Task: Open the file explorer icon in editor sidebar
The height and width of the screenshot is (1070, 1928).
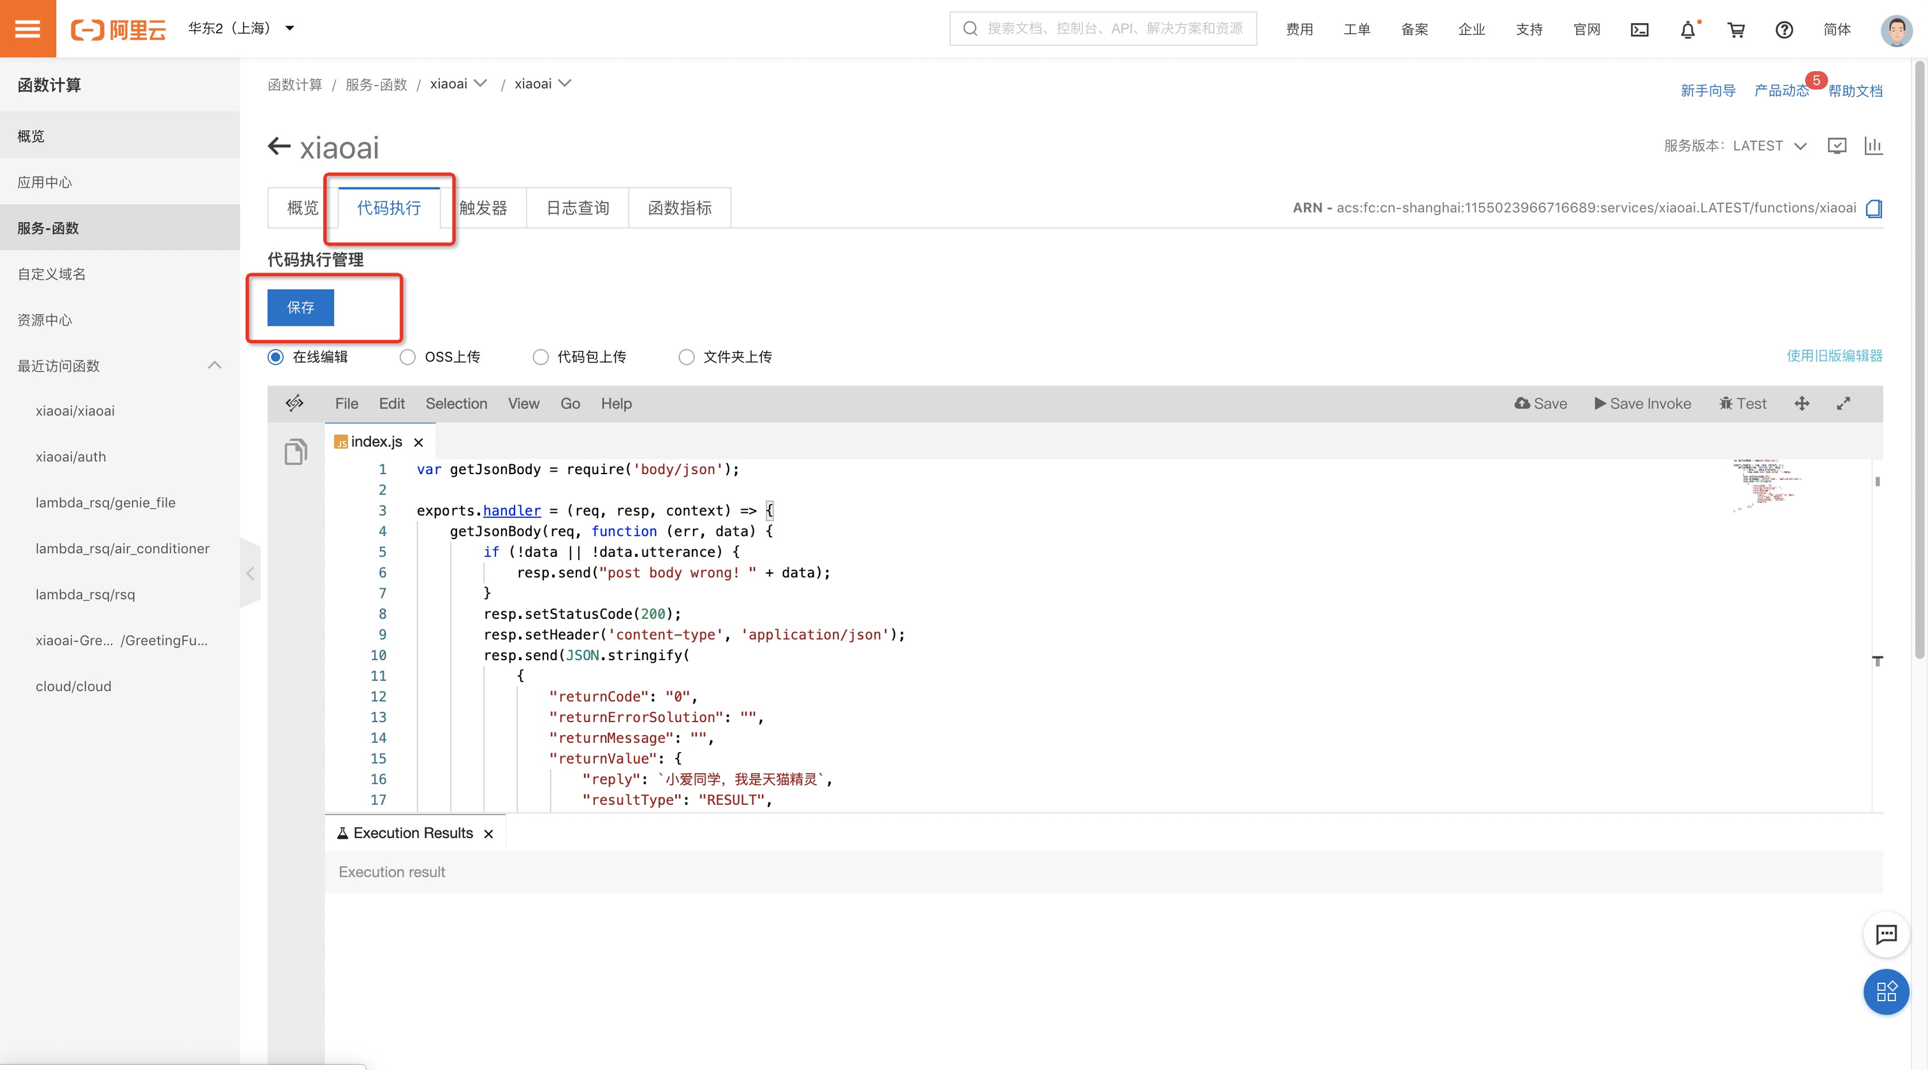Action: [296, 451]
